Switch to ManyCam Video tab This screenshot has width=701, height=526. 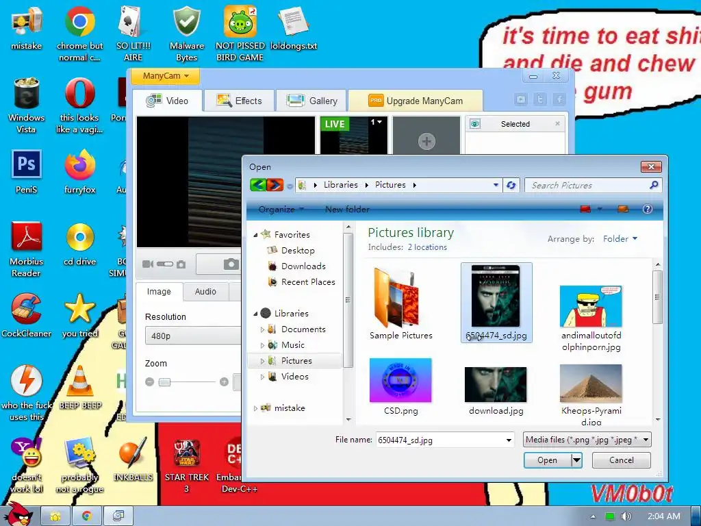pos(168,101)
